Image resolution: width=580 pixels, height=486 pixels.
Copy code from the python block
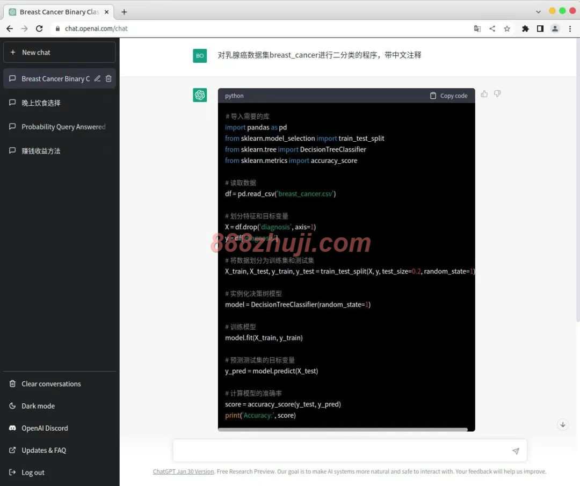click(448, 96)
